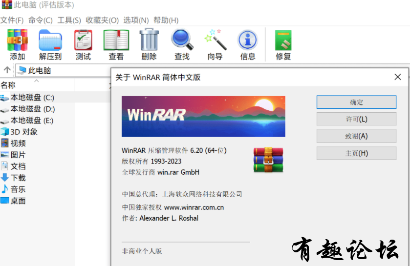
Task: Click the 版权所有 1993-2023 text
Action: (x=151, y=162)
